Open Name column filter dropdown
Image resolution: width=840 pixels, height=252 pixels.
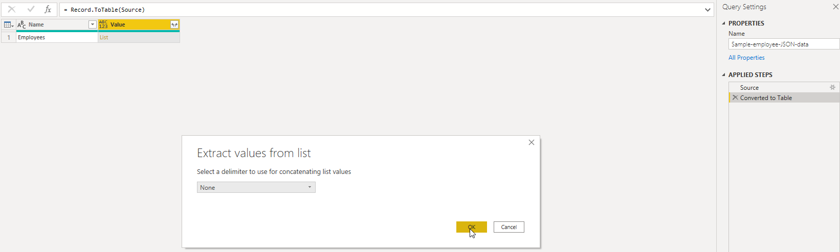click(x=93, y=24)
